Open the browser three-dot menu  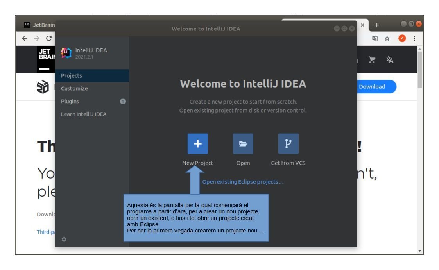click(415, 38)
